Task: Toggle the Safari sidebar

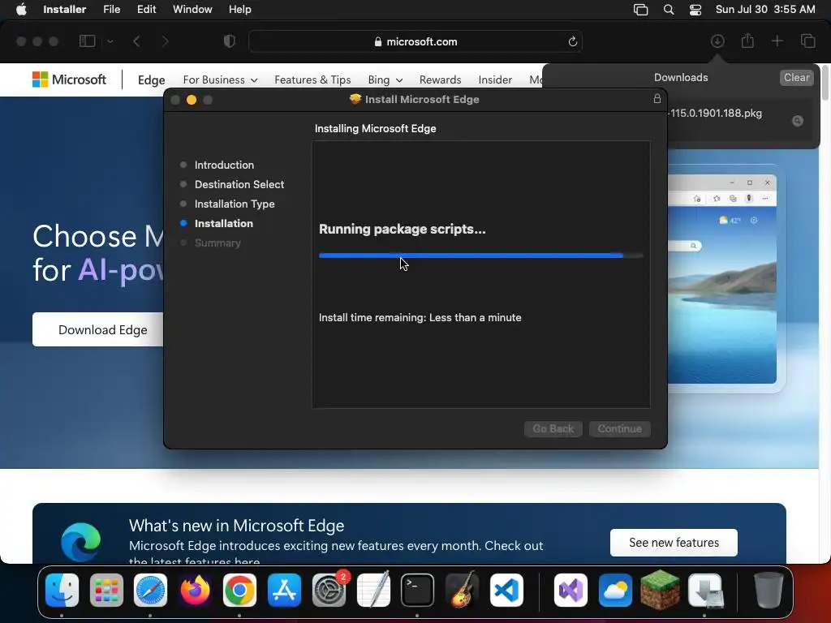Action: [x=88, y=41]
